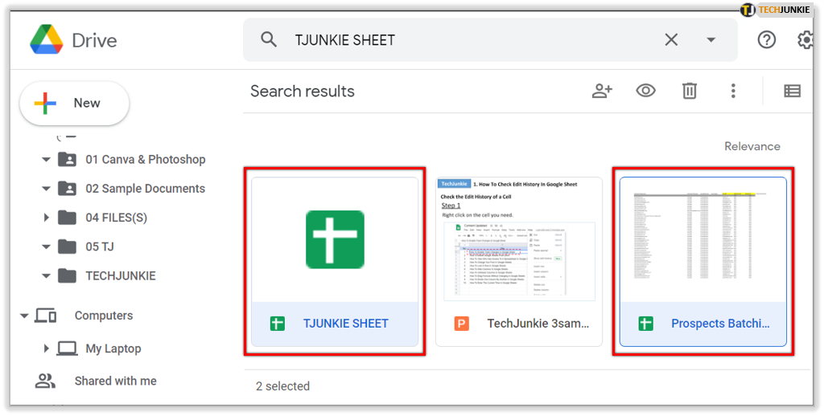Open Shared with me
824x416 pixels.
[115, 381]
